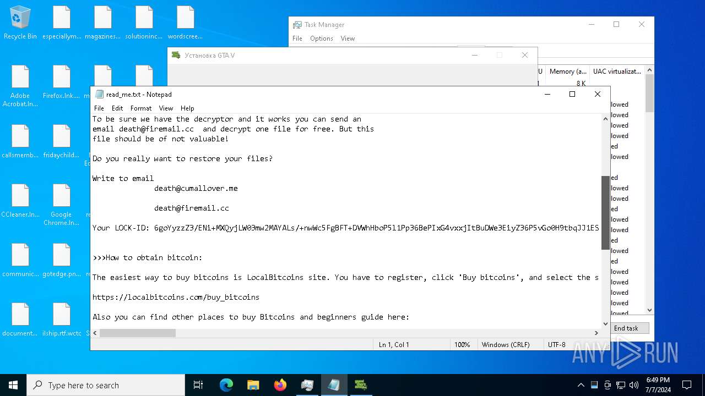Open the volume control in system tray
This screenshot has height=396, width=705.
coord(634,385)
